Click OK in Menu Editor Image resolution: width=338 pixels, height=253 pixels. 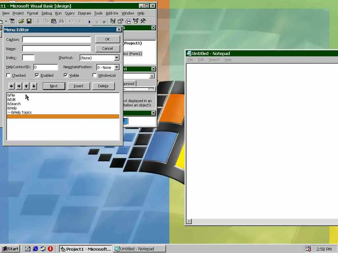(x=108, y=40)
